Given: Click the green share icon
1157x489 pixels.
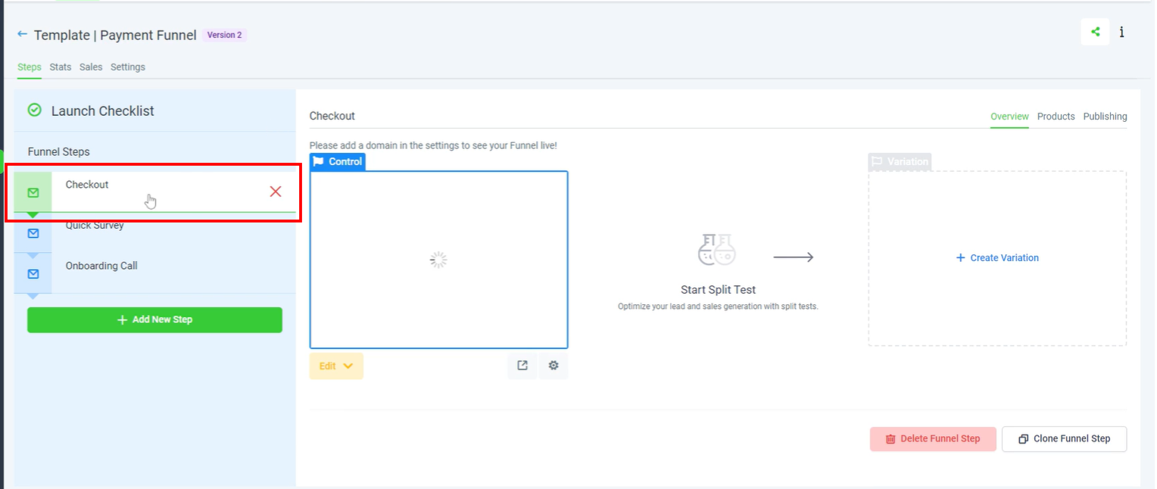Looking at the screenshot, I should click(x=1095, y=32).
